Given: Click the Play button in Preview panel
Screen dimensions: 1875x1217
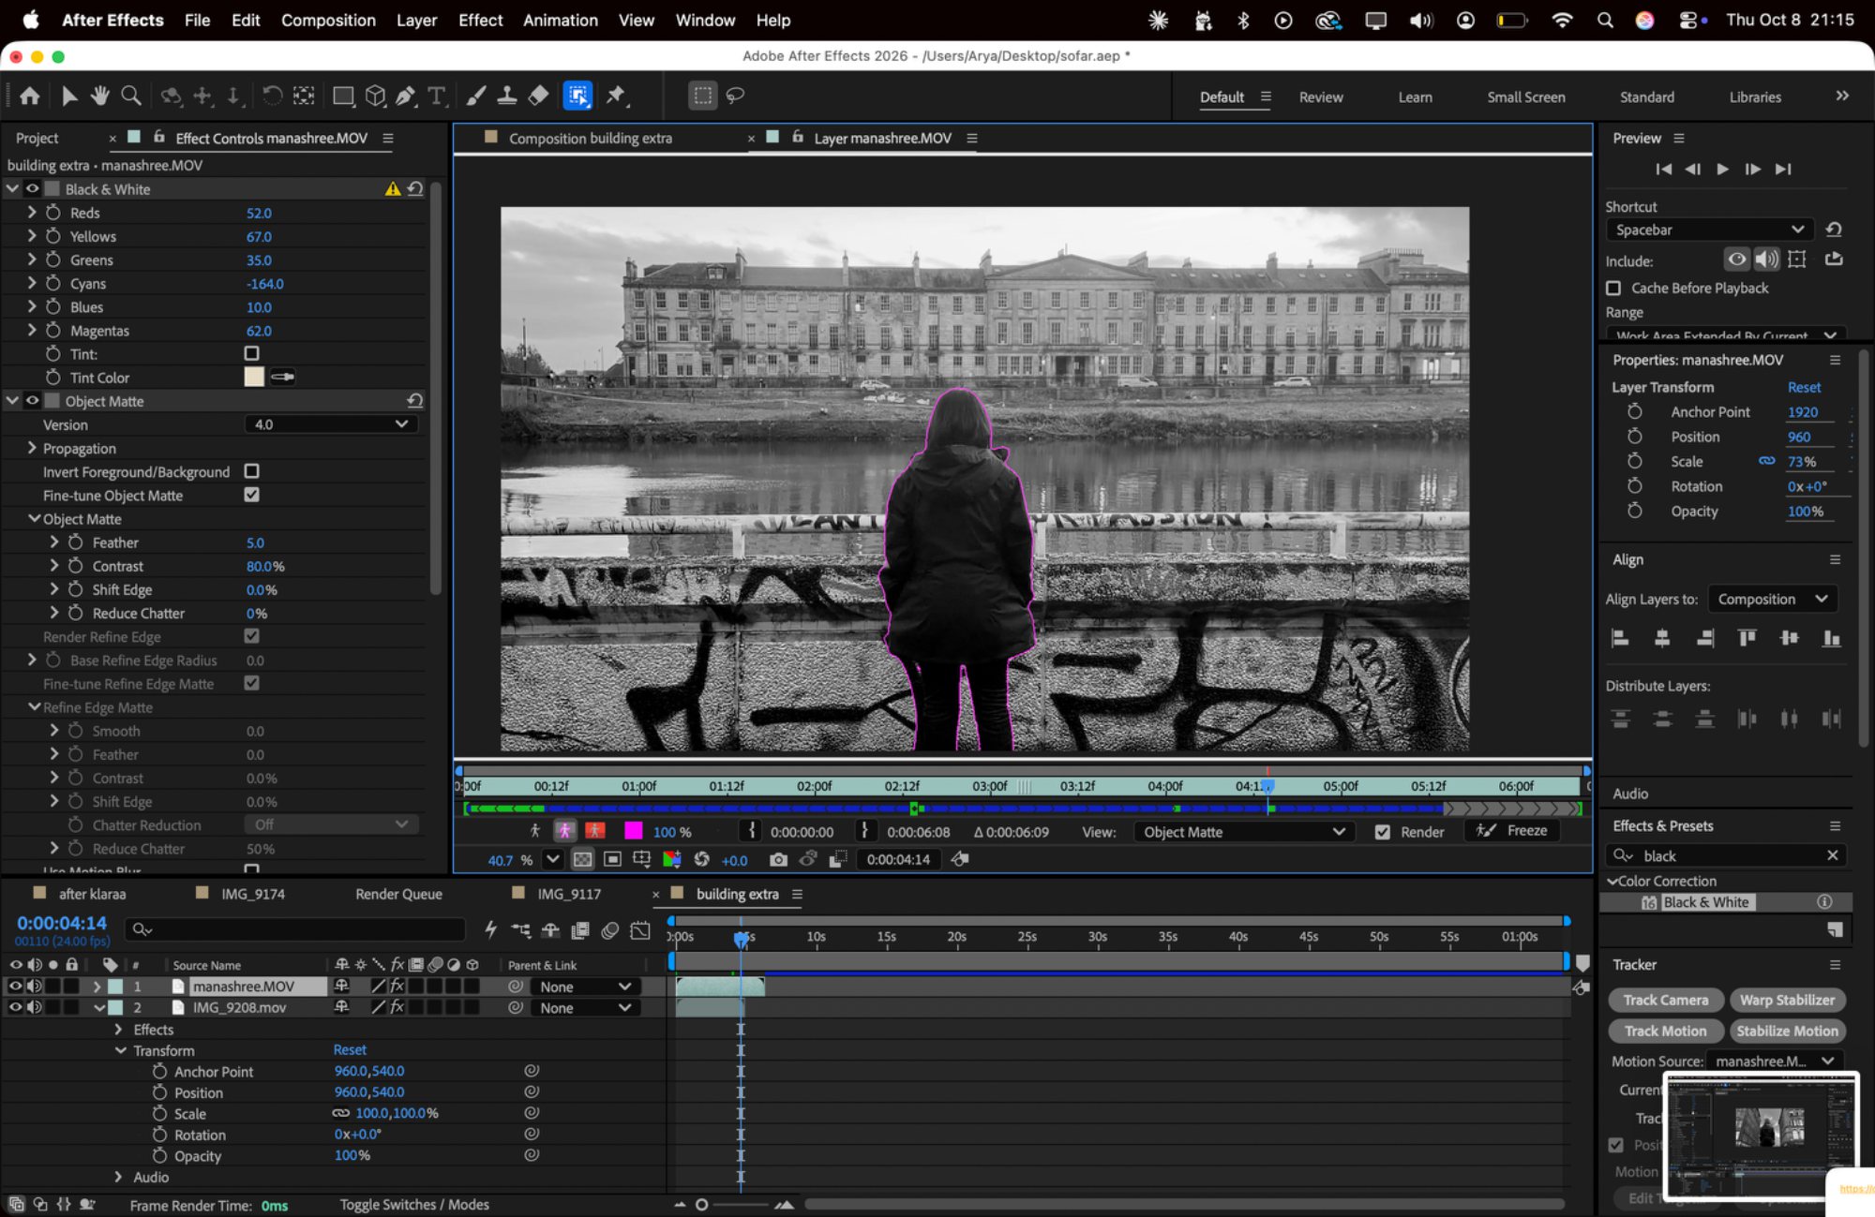Looking at the screenshot, I should click(1722, 170).
